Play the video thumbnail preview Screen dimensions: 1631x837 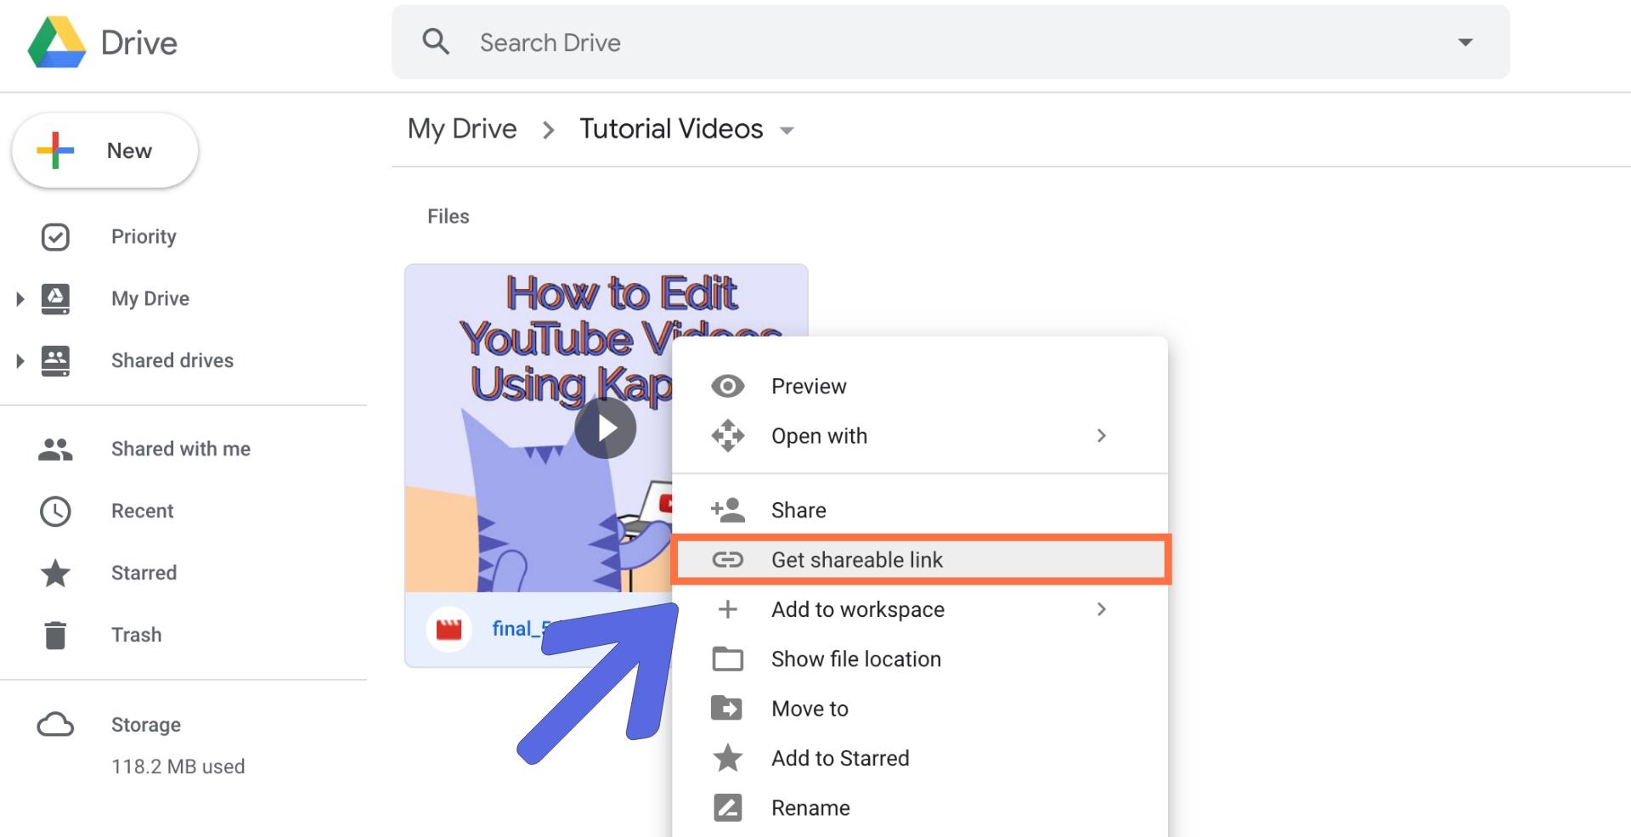pyautogui.click(x=605, y=428)
